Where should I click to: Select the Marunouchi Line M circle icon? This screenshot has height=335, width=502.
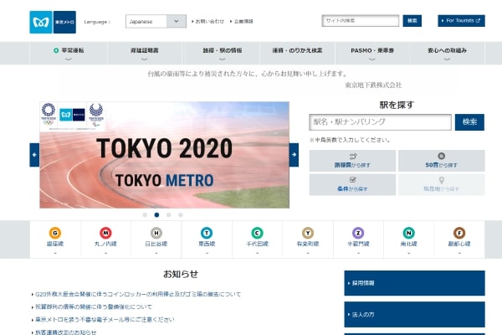coord(105,233)
